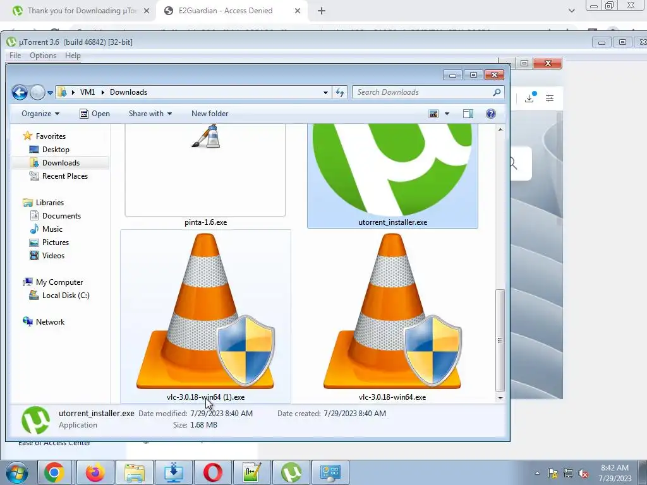Screen dimensions: 647x485
Task: Launch Chrome from the taskbar
Action: point(54,472)
